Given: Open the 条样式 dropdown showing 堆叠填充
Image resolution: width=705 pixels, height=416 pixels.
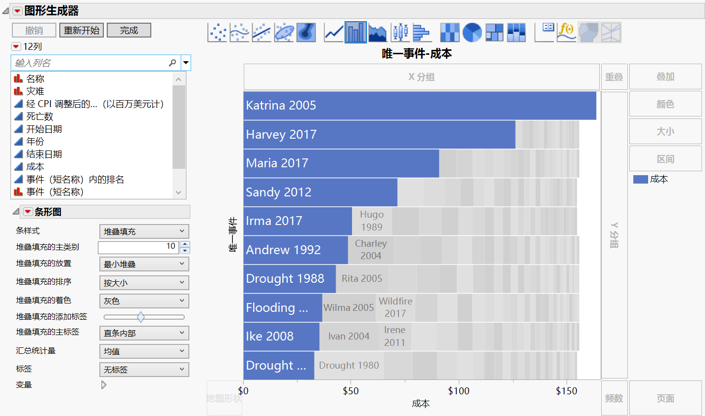Looking at the screenshot, I should [144, 231].
